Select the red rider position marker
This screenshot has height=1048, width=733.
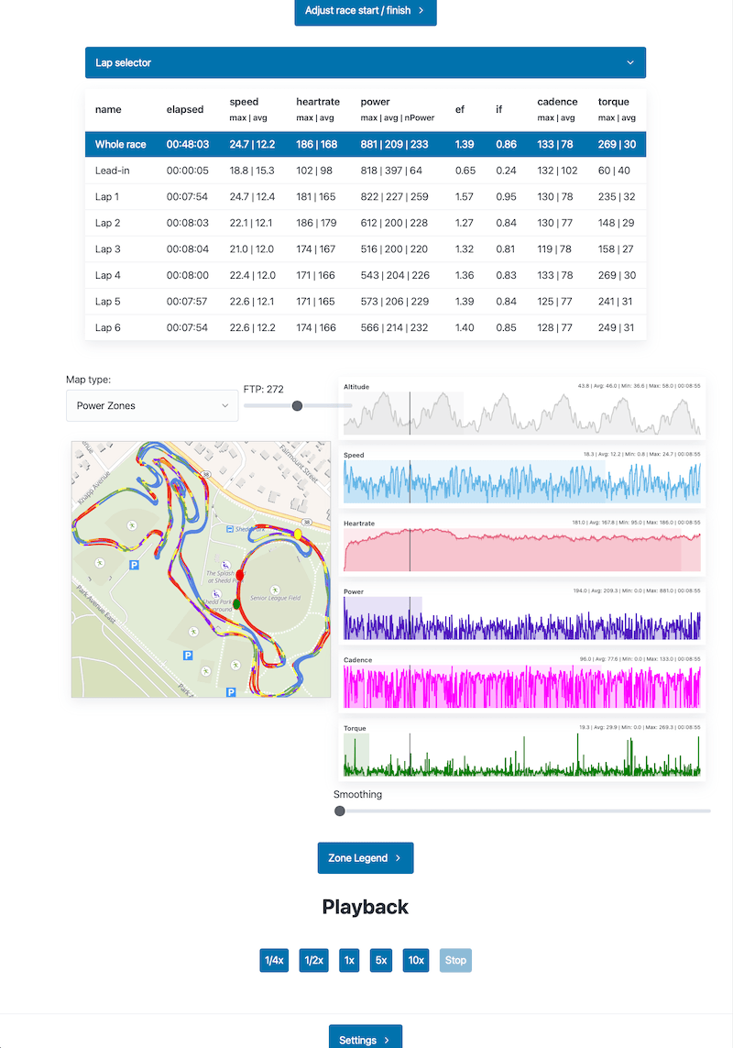tap(240, 574)
